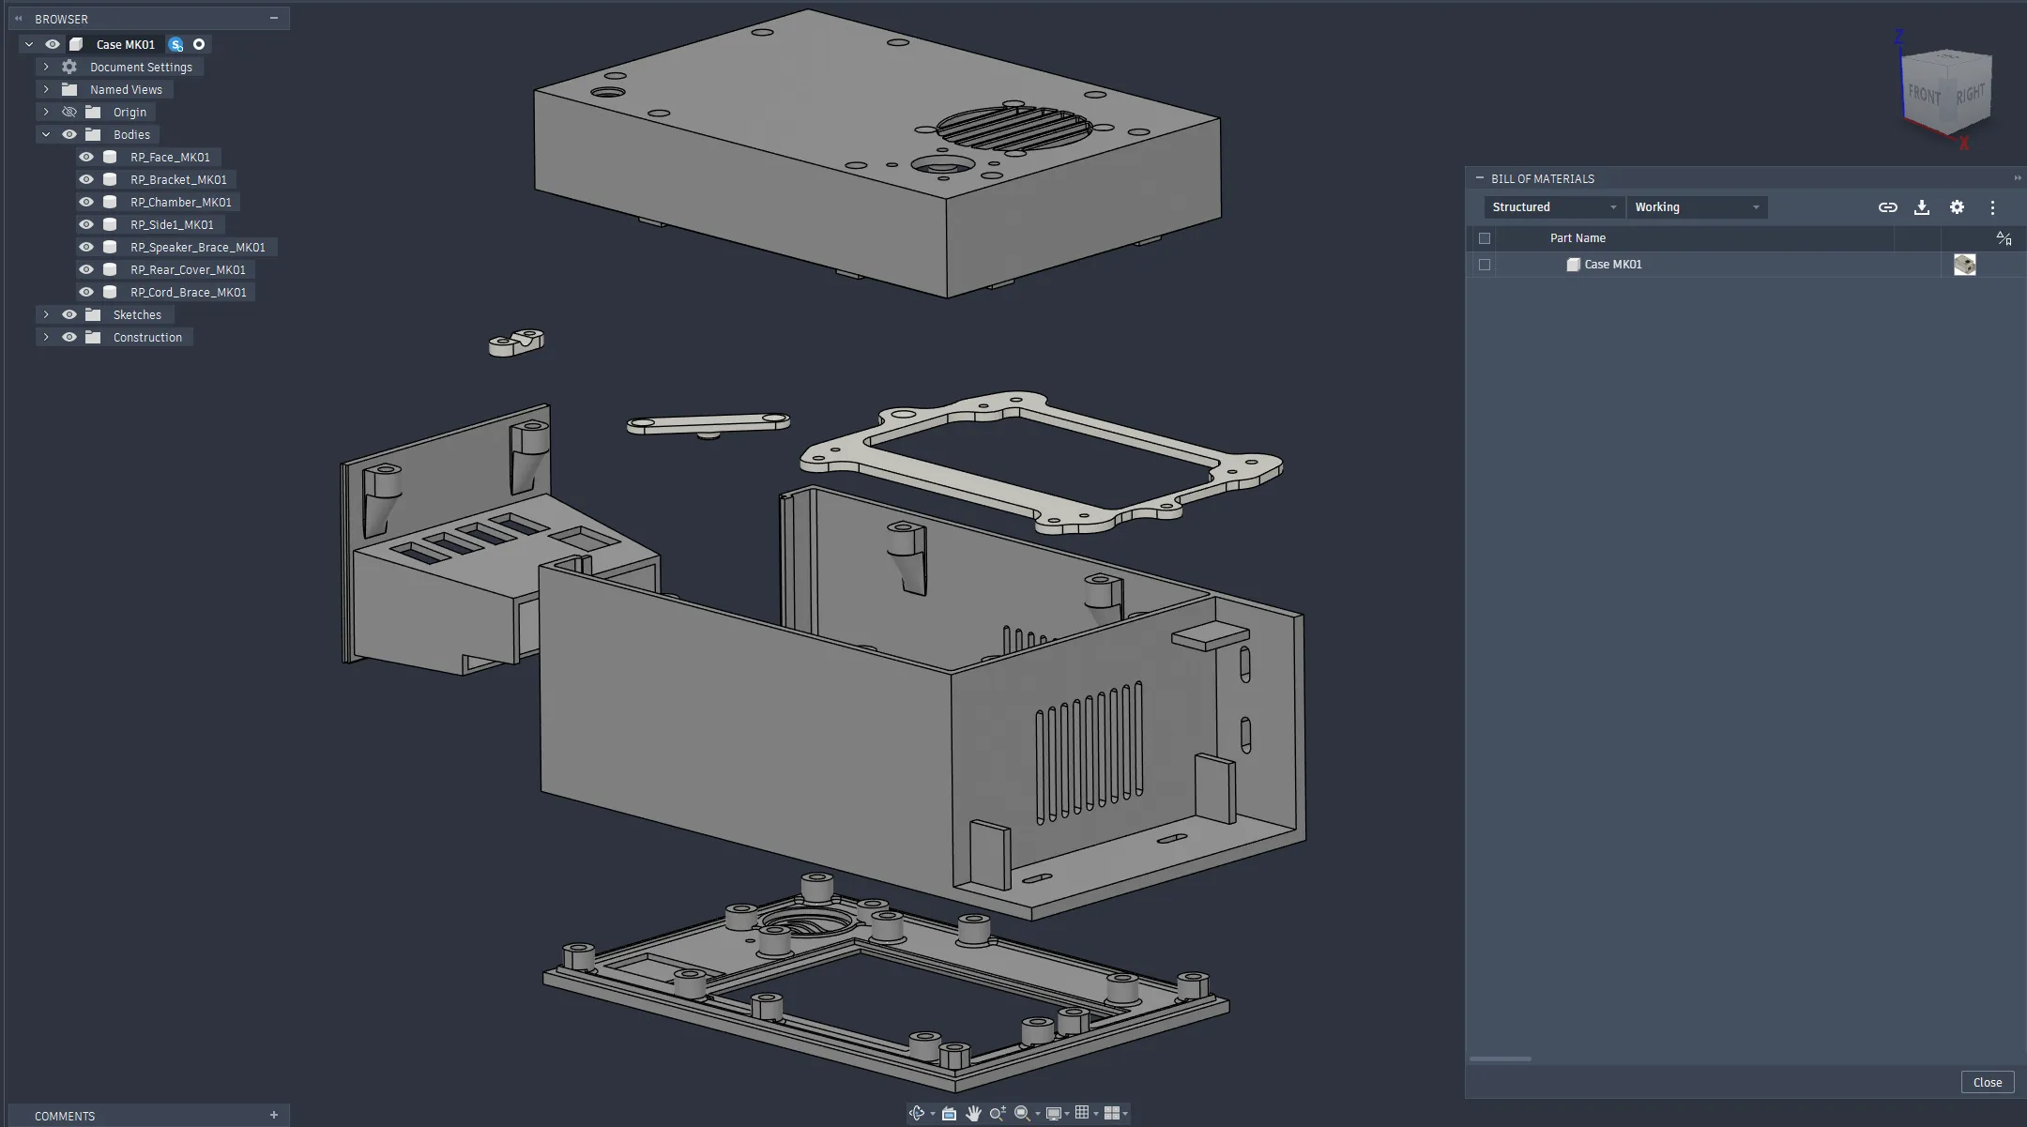2027x1127 pixels.
Task: Click the activate radio dot beside Case MK01
Action: click(199, 44)
